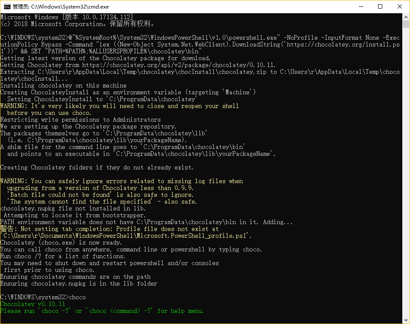Close the administrator command prompt window

point(400,6)
